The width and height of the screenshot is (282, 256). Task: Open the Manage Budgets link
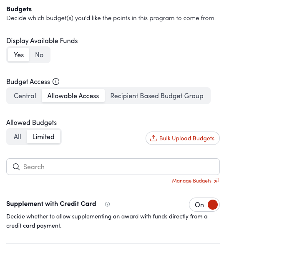click(x=191, y=181)
